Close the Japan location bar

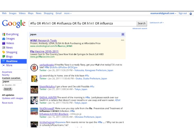(x=123, y=34)
